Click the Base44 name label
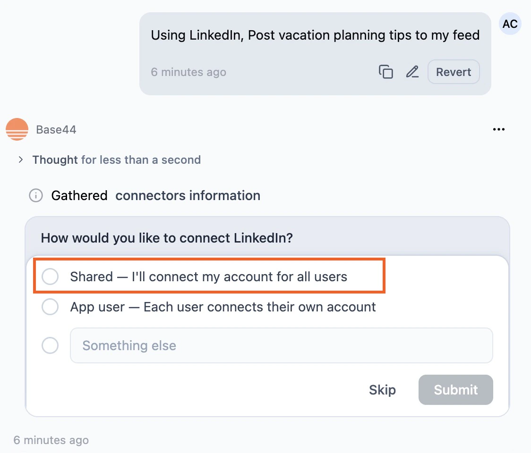The width and height of the screenshot is (531, 453). [x=56, y=129]
